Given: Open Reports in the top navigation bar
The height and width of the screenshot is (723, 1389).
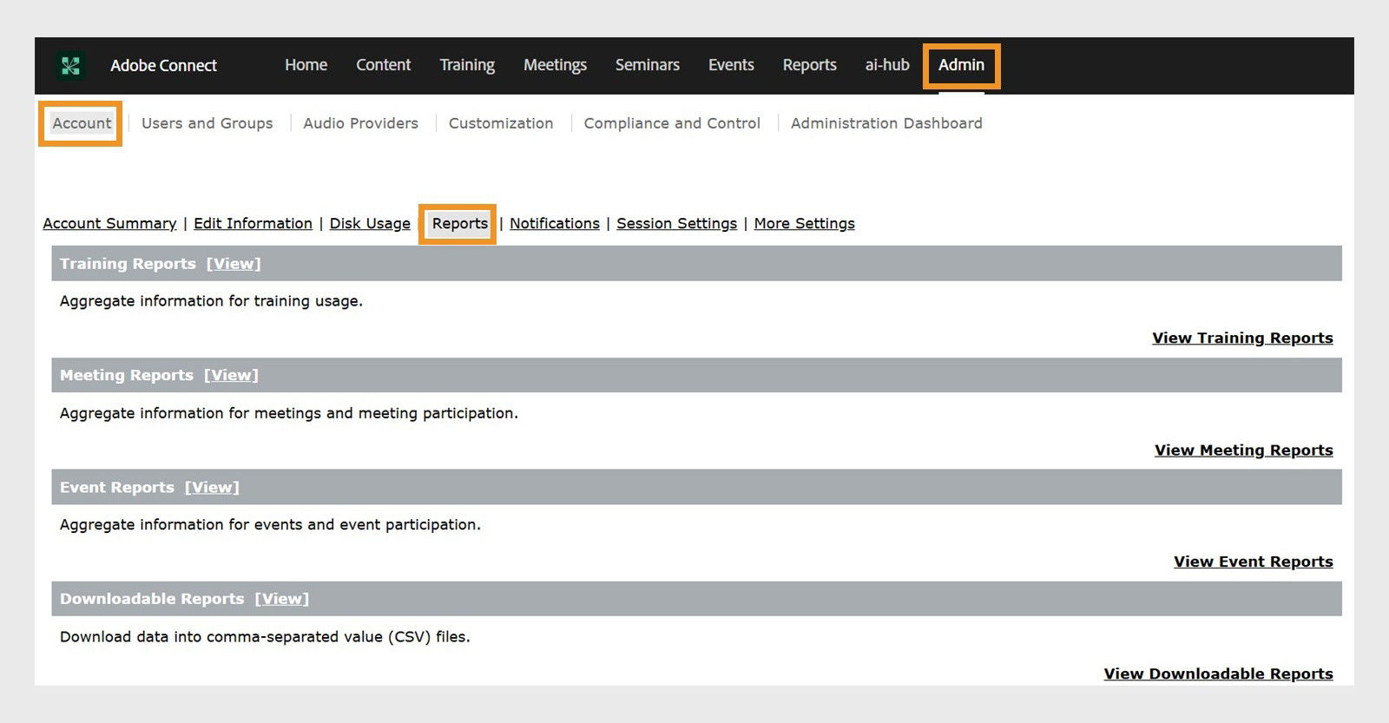Looking at the screenshot, I should click(809, 65).
